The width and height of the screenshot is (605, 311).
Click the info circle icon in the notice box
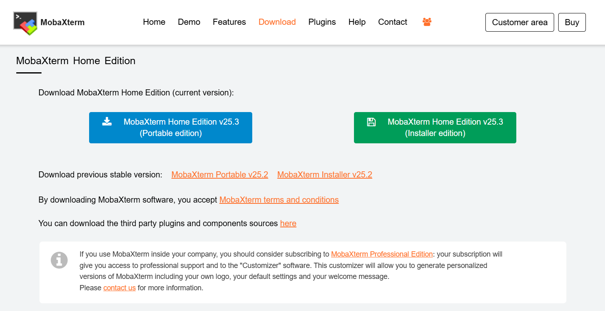click(x=59, y=259)
